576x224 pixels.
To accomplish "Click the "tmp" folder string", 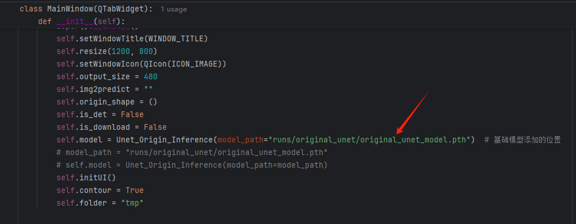I will (x=132, y=203).
